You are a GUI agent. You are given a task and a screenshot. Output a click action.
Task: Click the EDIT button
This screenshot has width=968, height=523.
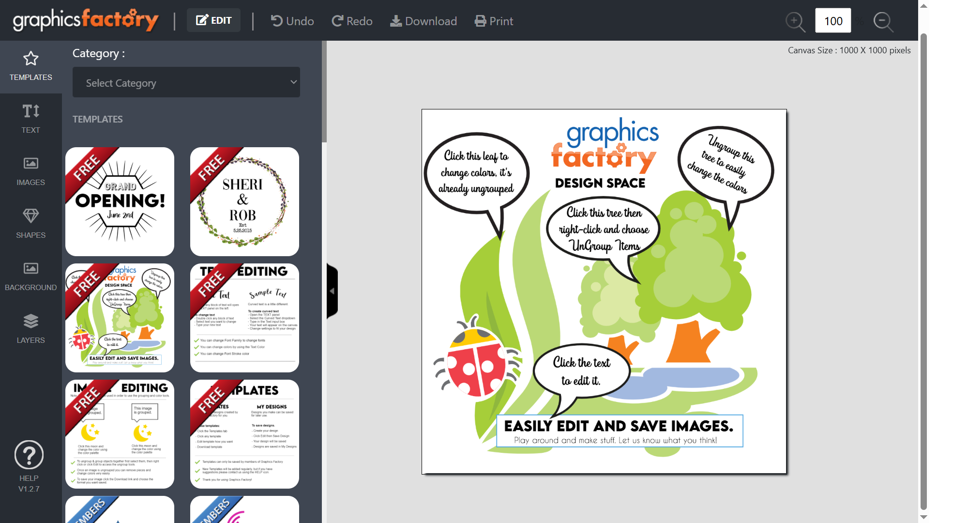click(213, 20)
